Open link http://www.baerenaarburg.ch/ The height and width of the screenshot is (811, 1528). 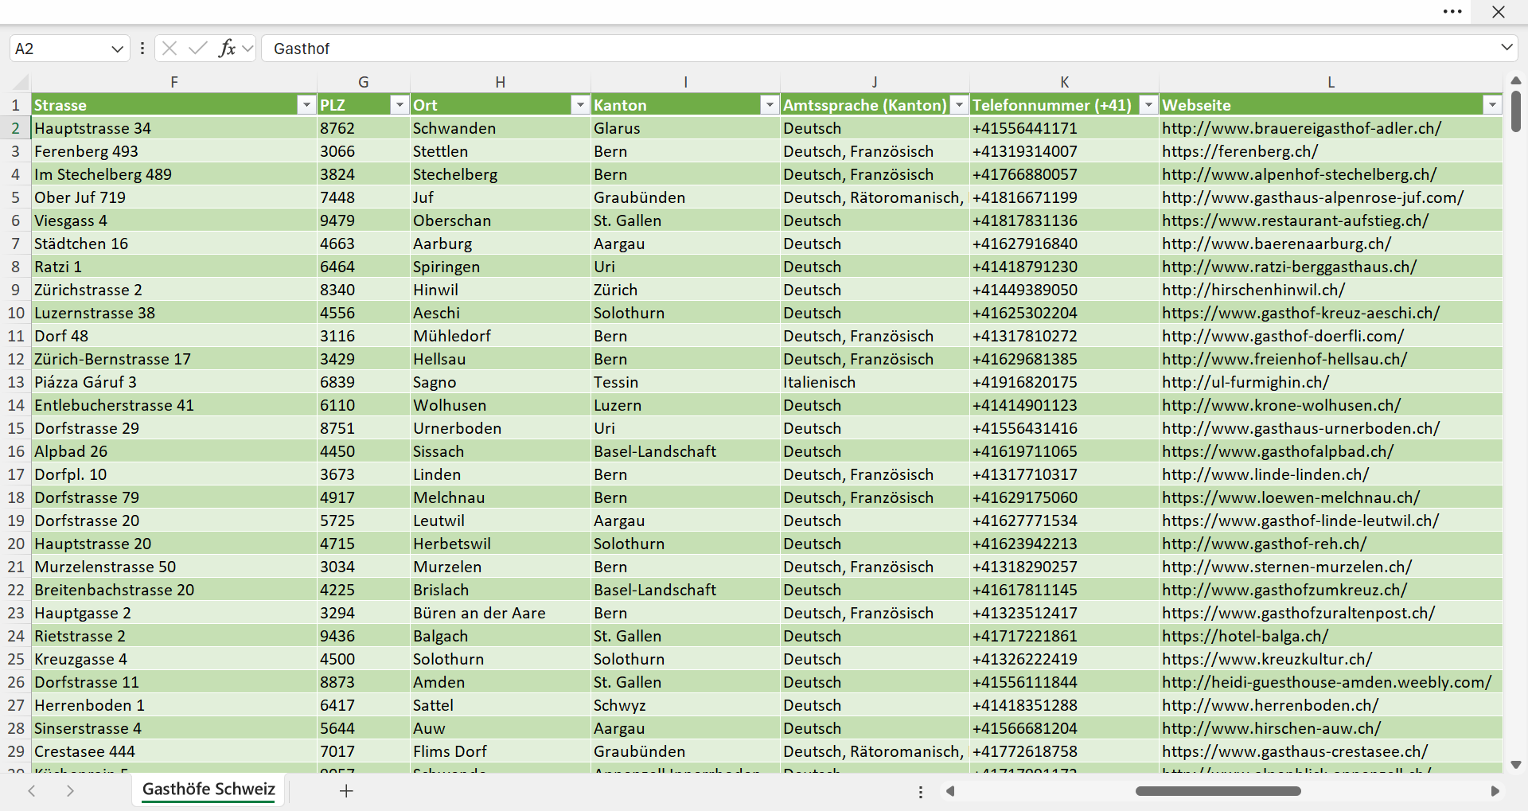(x=1277, y=244)
